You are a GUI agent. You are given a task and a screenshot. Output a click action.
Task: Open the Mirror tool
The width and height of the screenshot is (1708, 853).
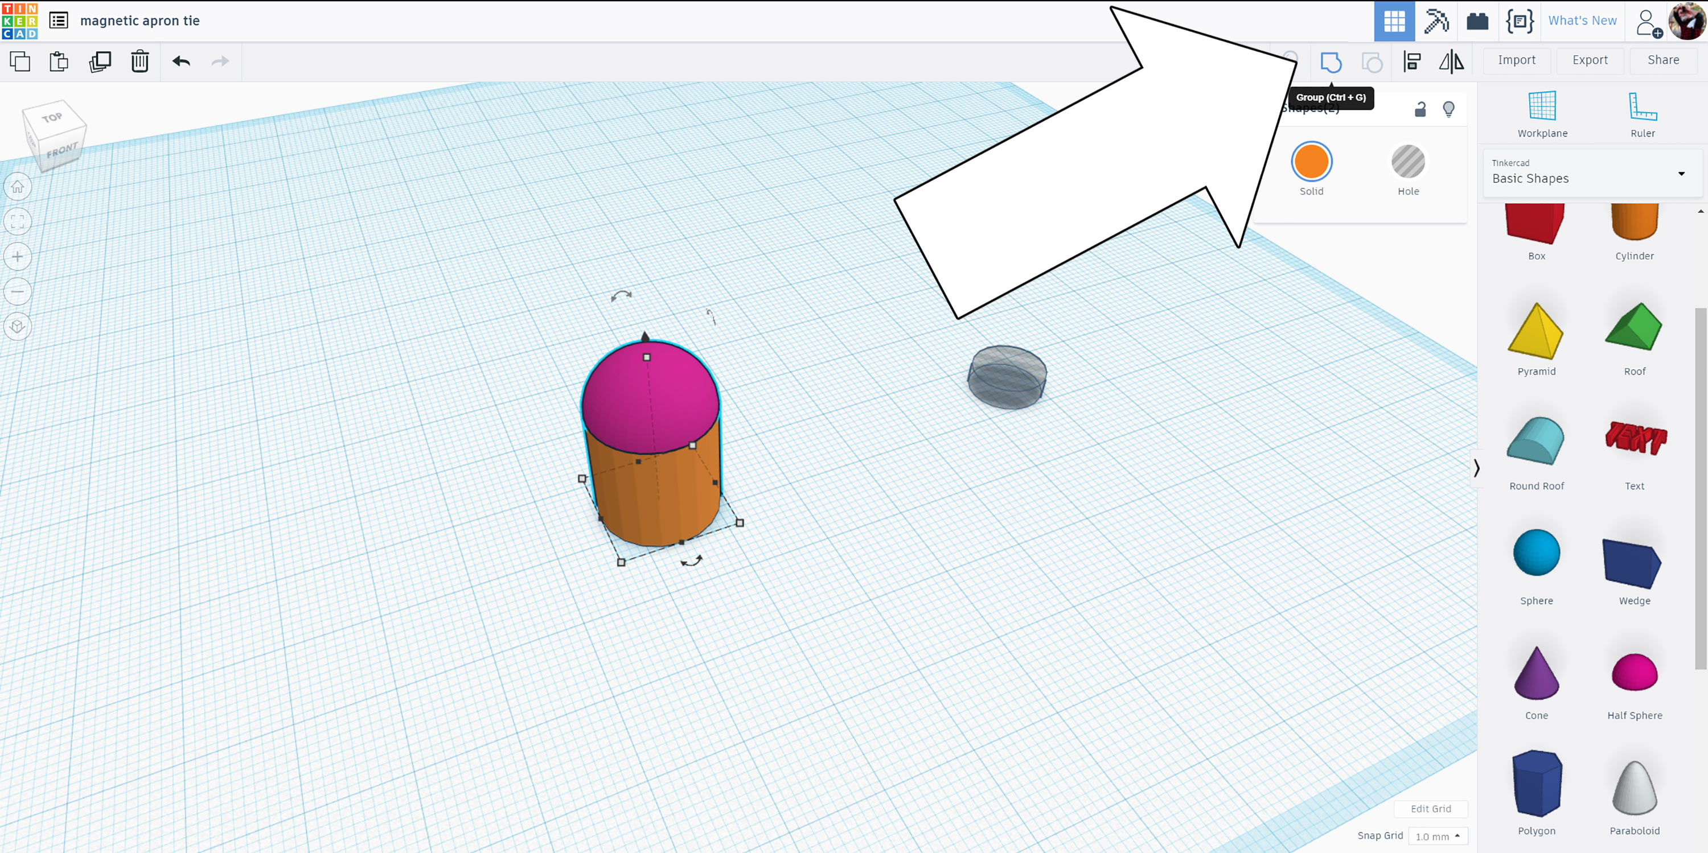point(1451,61)
